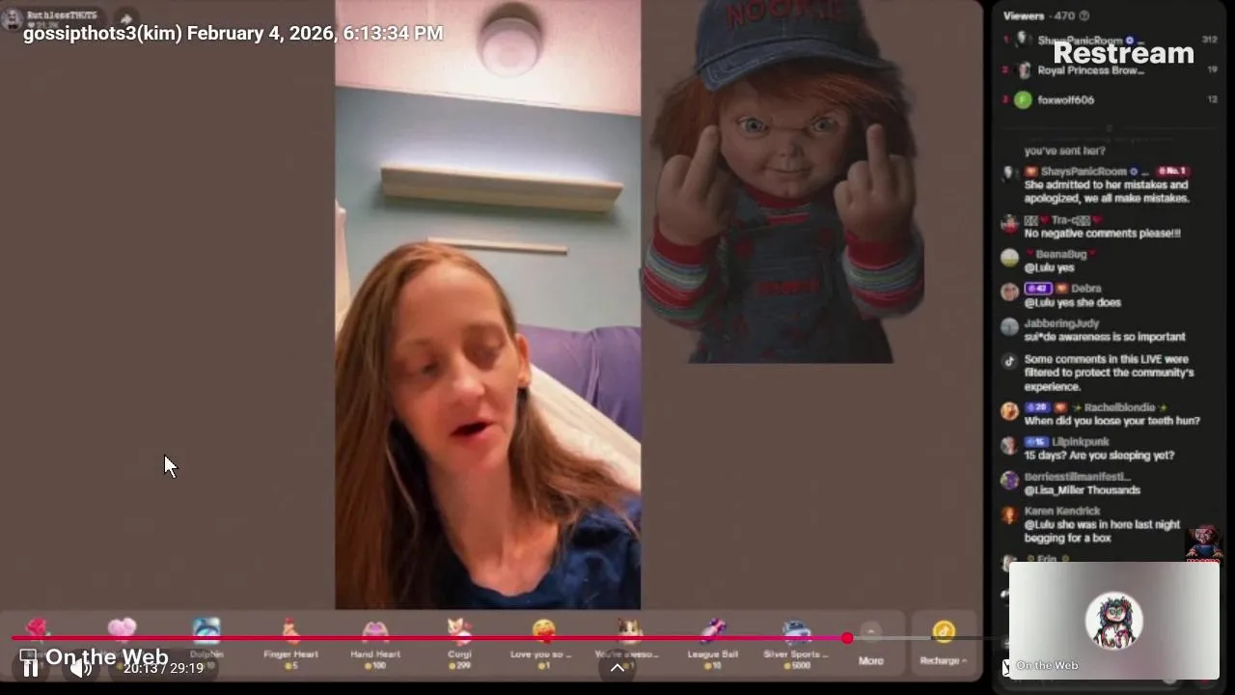The height and width of the screenshot is (695, 1235).
Task: Send the 'Love you so' gift
Action: tap(543, 643)
